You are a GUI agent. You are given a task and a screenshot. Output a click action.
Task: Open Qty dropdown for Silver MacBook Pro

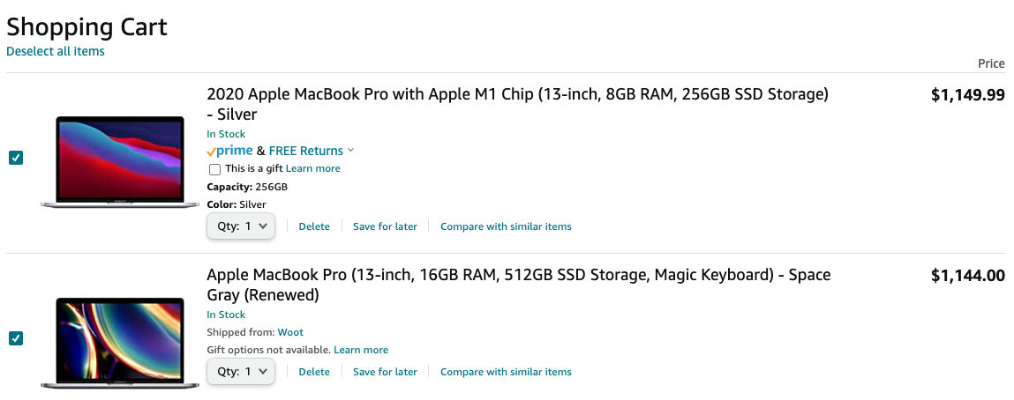pos(241,226)
